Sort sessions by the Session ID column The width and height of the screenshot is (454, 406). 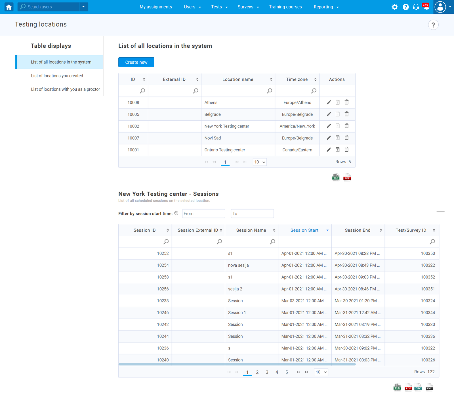pos(145,230)
